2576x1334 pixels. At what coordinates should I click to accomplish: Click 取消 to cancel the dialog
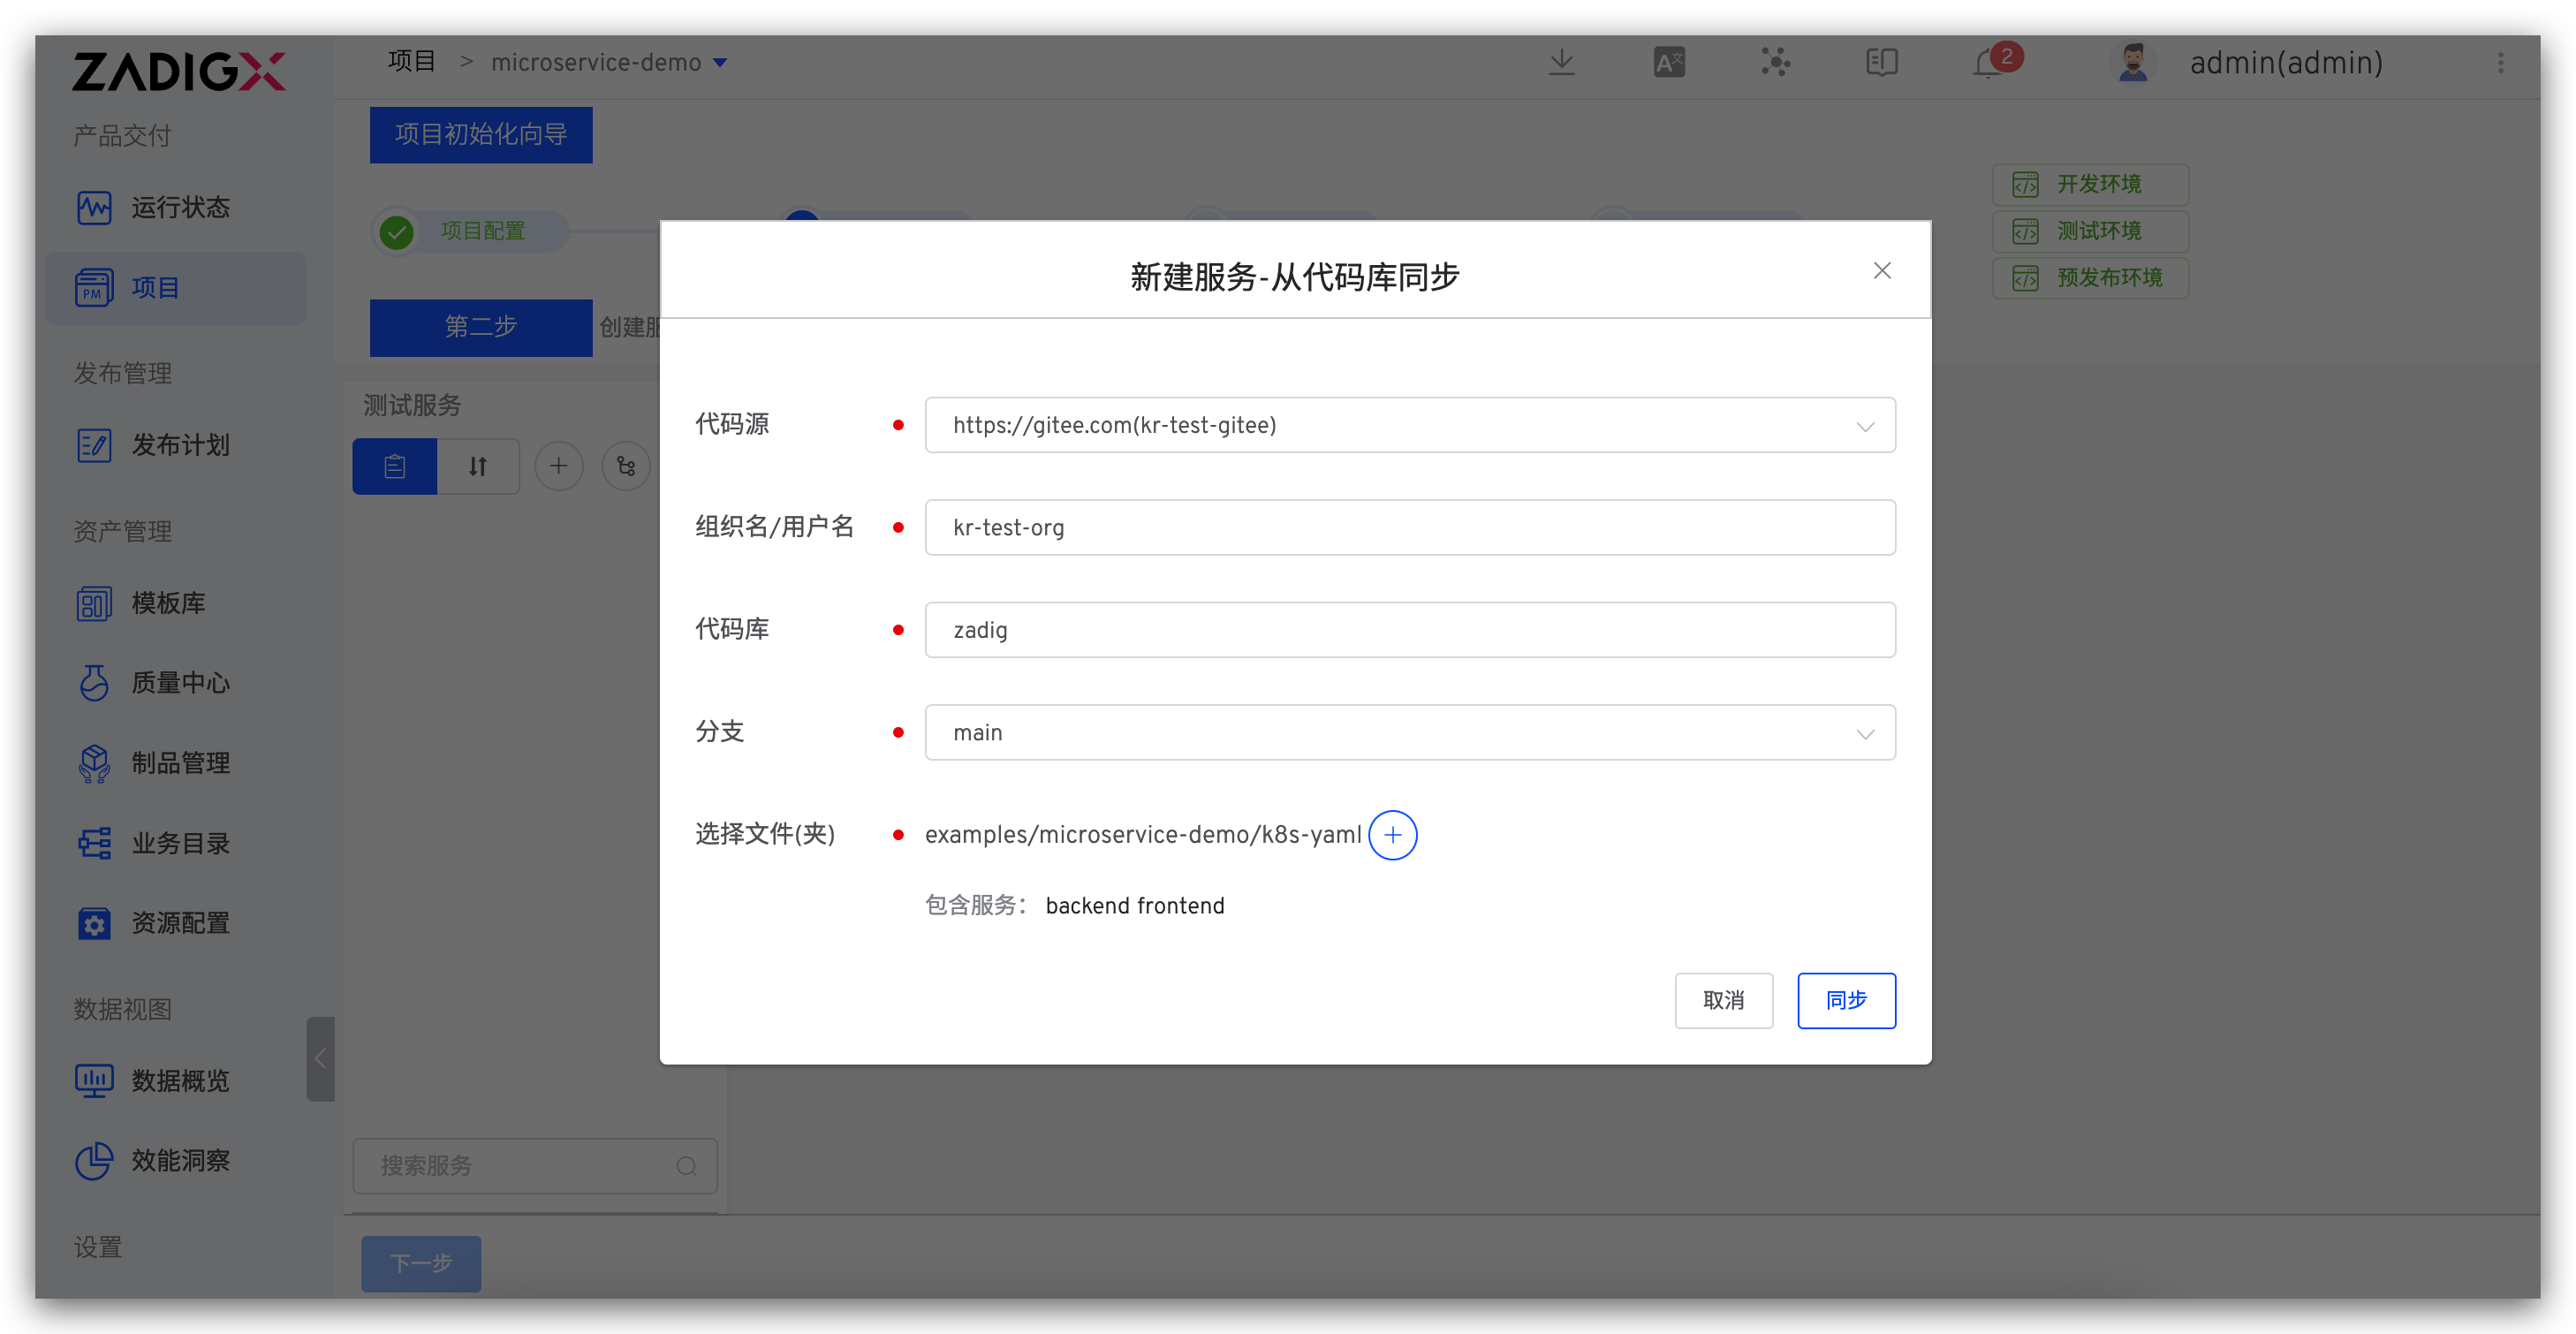pos(1724,1001)
